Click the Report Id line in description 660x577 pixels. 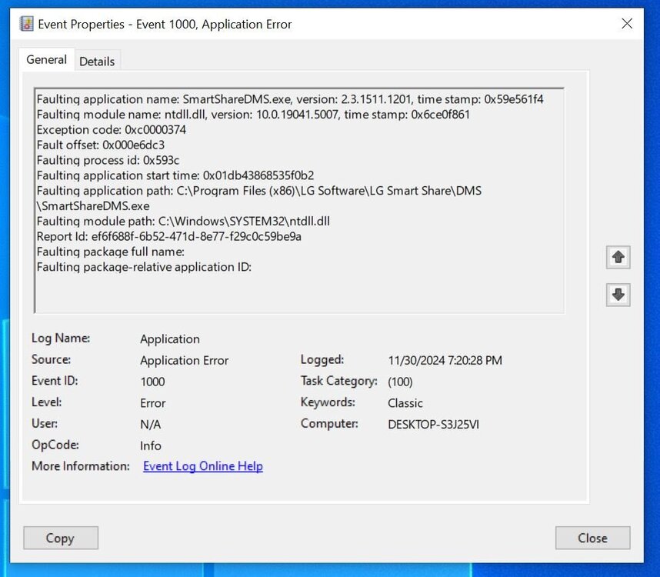click(168, 236)
